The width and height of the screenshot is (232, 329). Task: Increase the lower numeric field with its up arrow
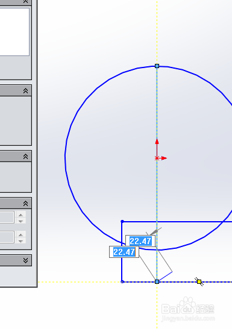click(20, 234)
